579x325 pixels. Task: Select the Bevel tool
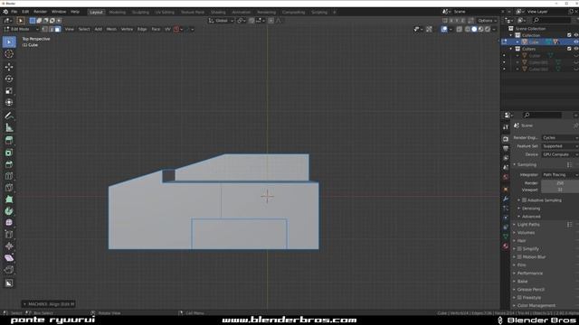click(9, 164)
